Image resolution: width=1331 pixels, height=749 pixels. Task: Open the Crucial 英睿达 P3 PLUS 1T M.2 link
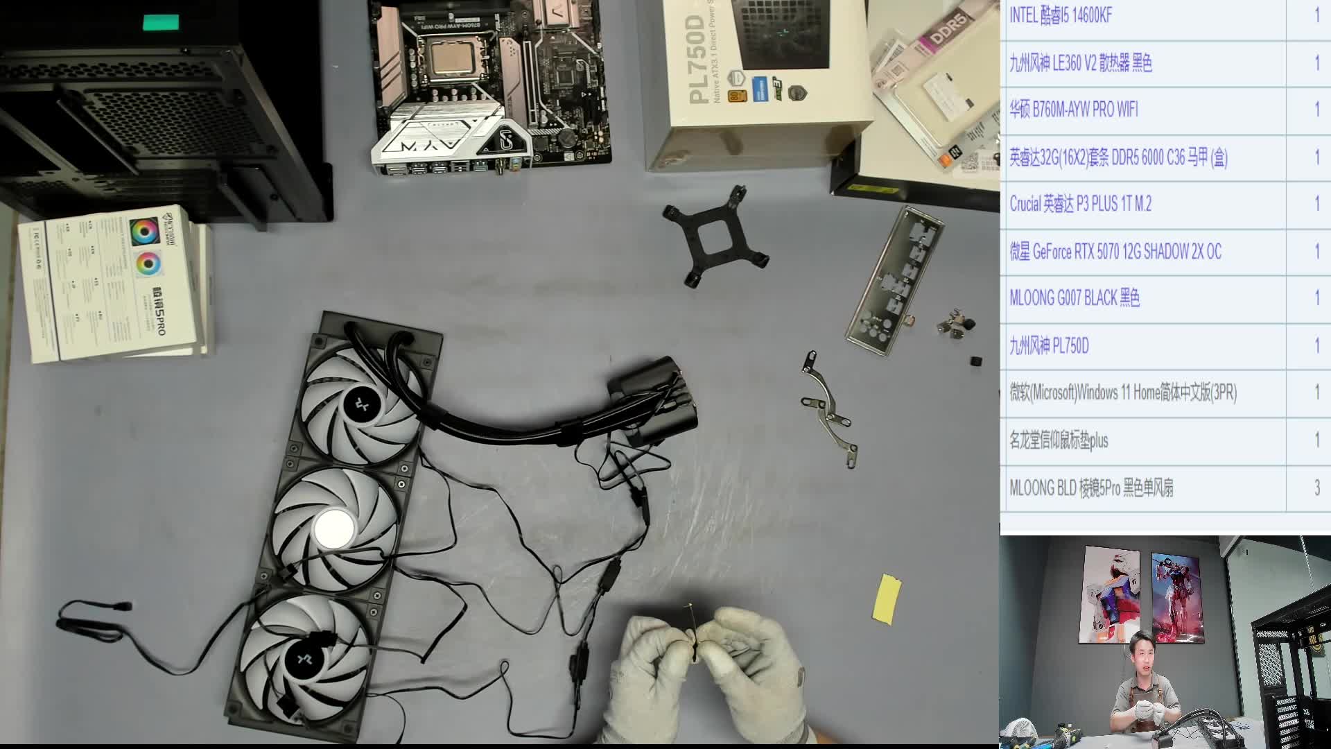[1080, 204]
